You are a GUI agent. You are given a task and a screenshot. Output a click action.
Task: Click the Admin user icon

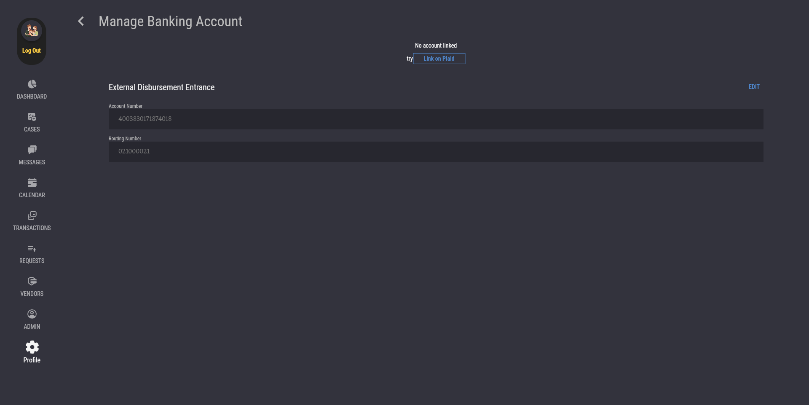(32, 314)
